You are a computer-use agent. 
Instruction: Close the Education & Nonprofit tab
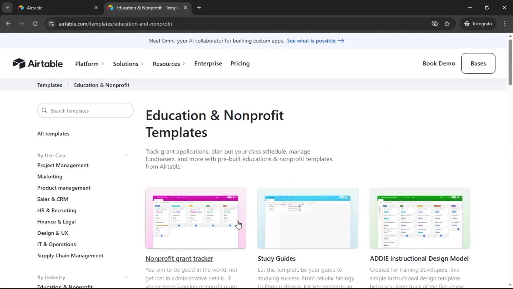(x=185, y=8)
